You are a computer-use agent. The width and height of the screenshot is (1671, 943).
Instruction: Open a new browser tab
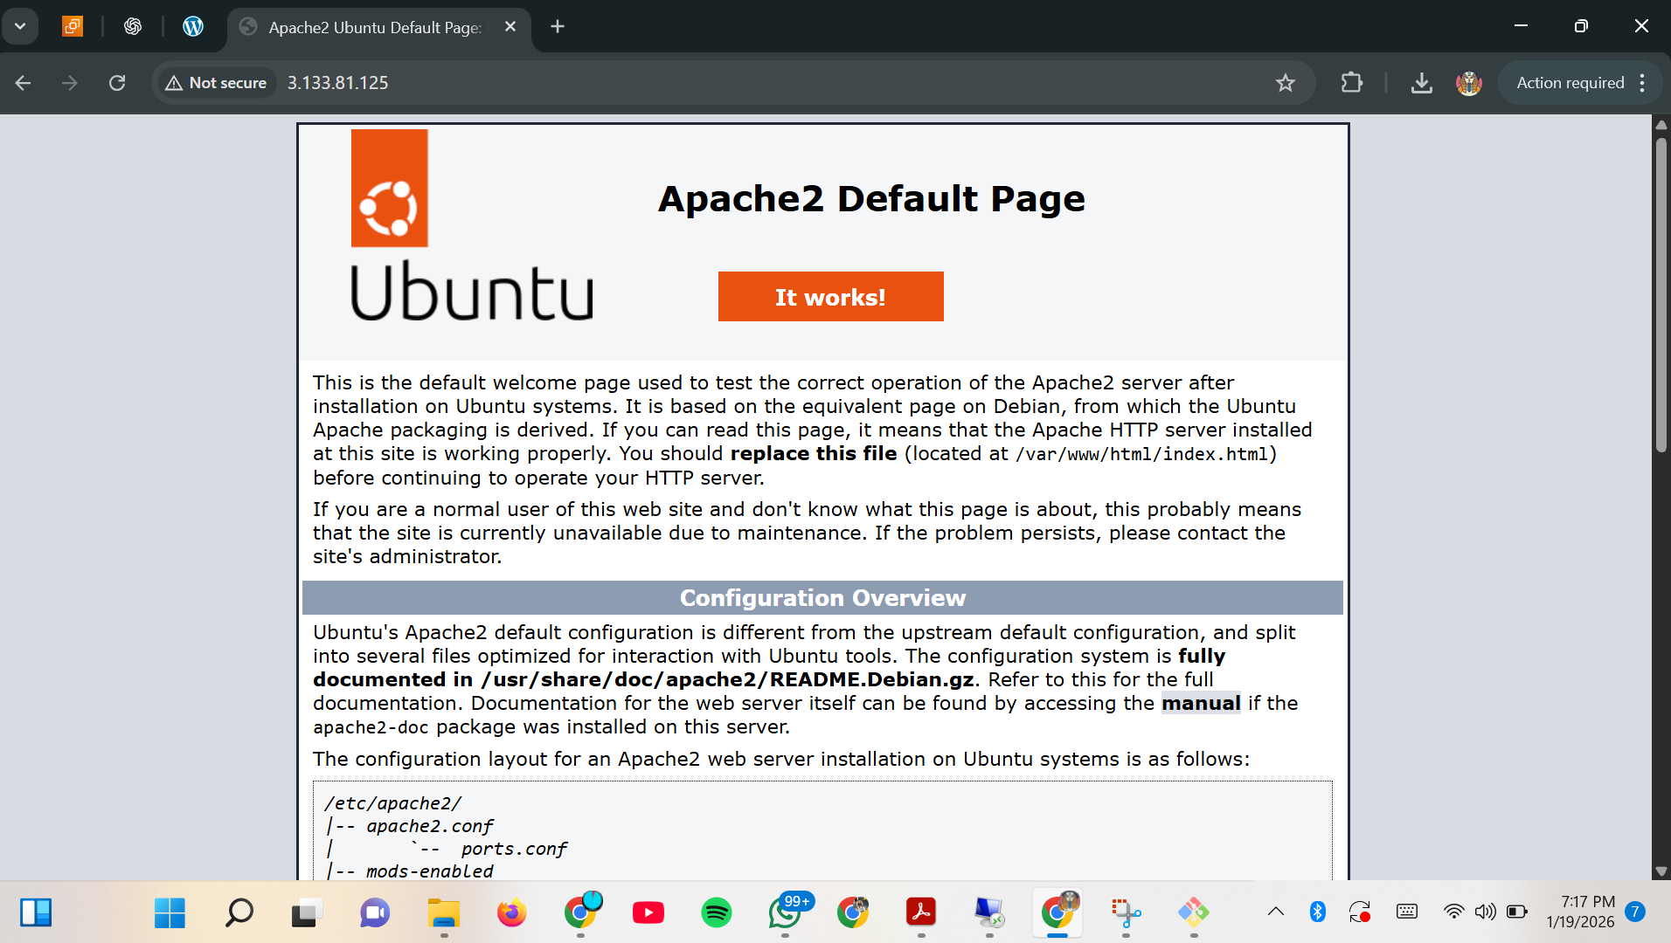click(558, 27)
